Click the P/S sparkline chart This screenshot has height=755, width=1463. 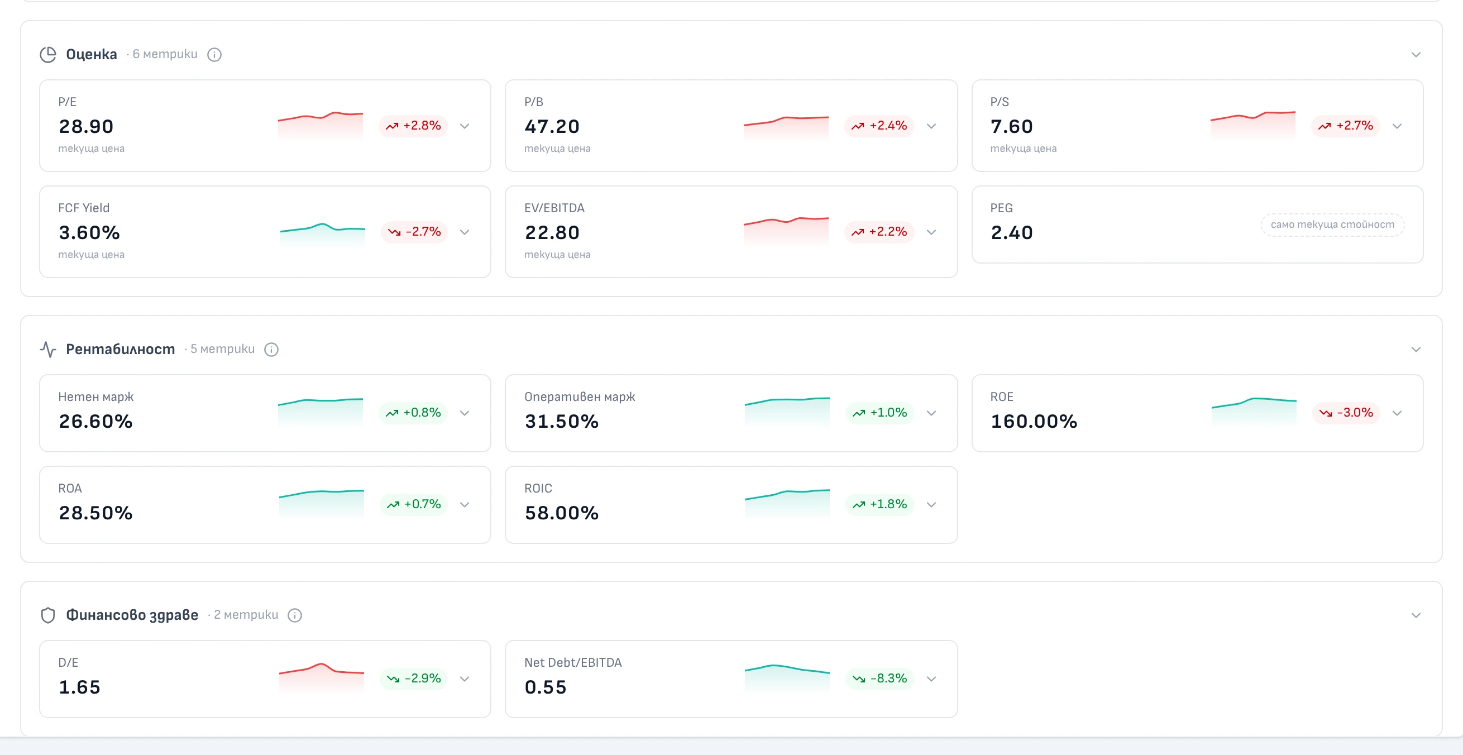tap(1253, 126)
